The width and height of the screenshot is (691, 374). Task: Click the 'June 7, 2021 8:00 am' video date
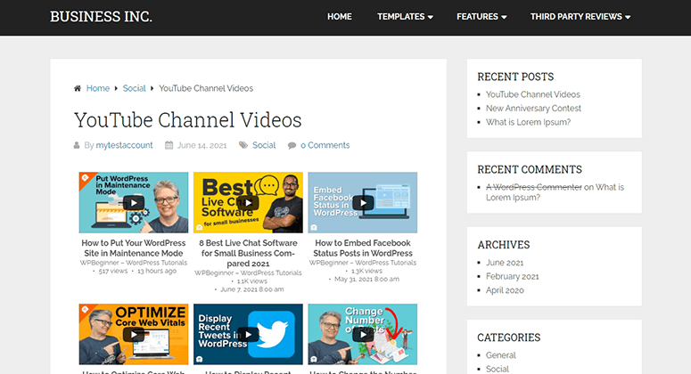(x=252, y=289)
